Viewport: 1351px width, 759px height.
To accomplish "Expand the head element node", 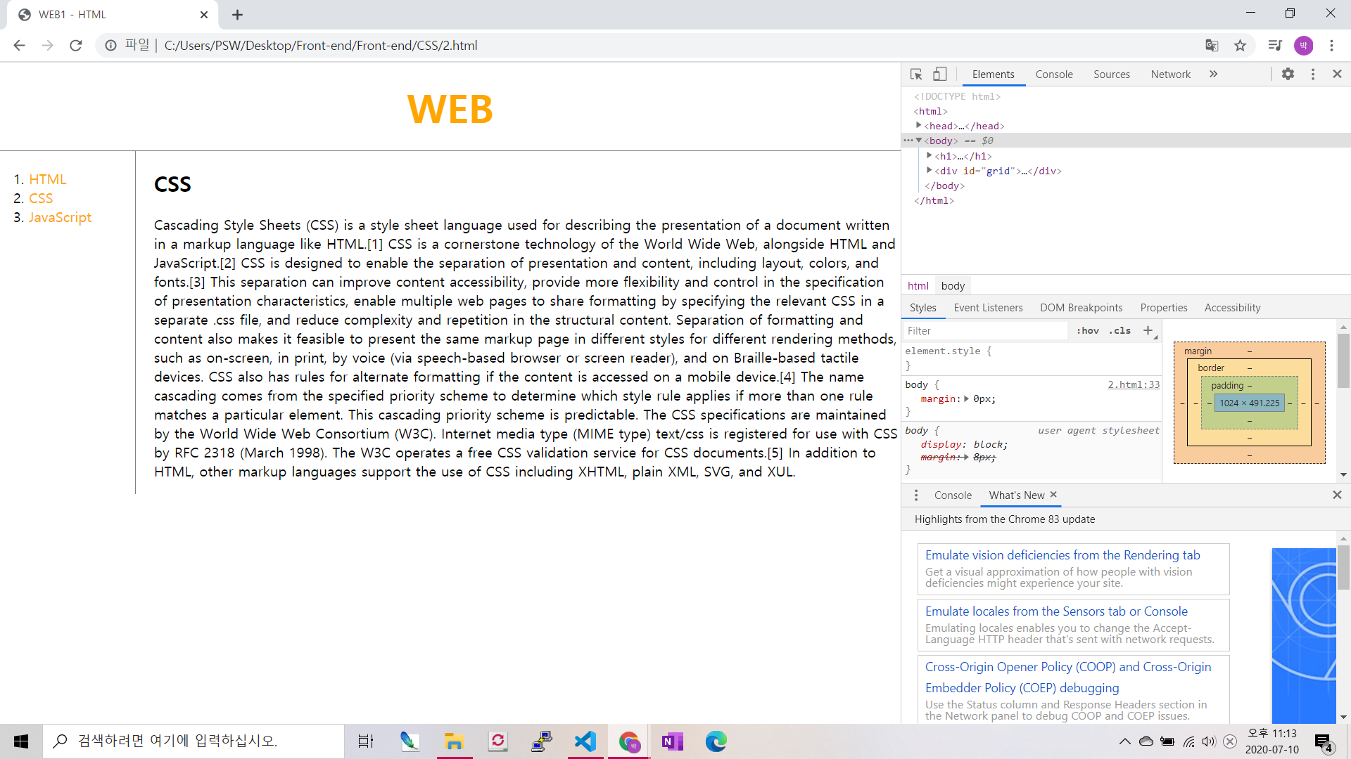I will pos(919,126).
